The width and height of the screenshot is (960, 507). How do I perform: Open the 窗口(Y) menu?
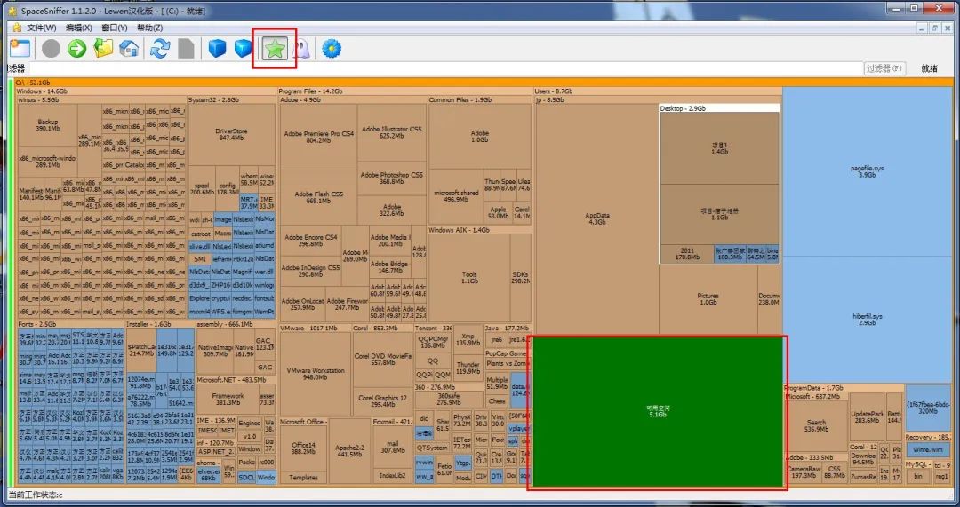pyautogui.click(x=114, y=28)
